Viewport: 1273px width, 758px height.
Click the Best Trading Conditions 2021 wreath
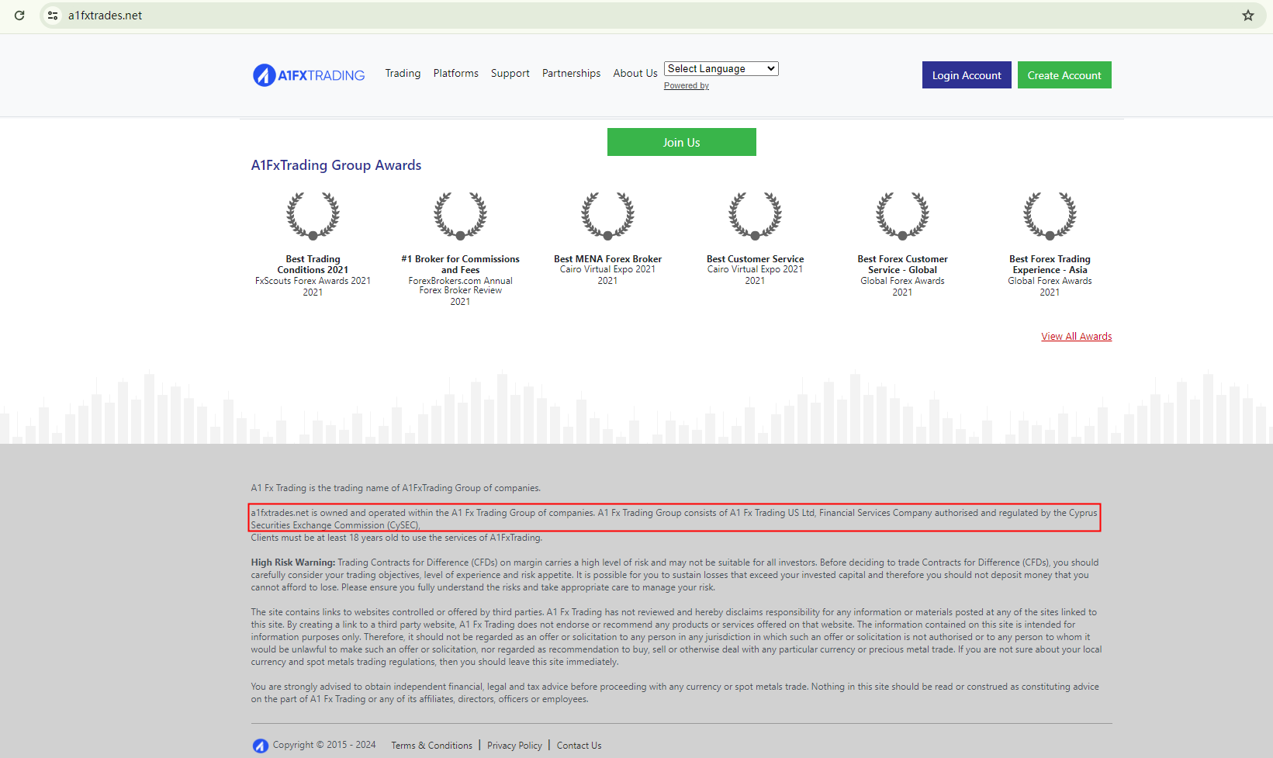point(313,215)
